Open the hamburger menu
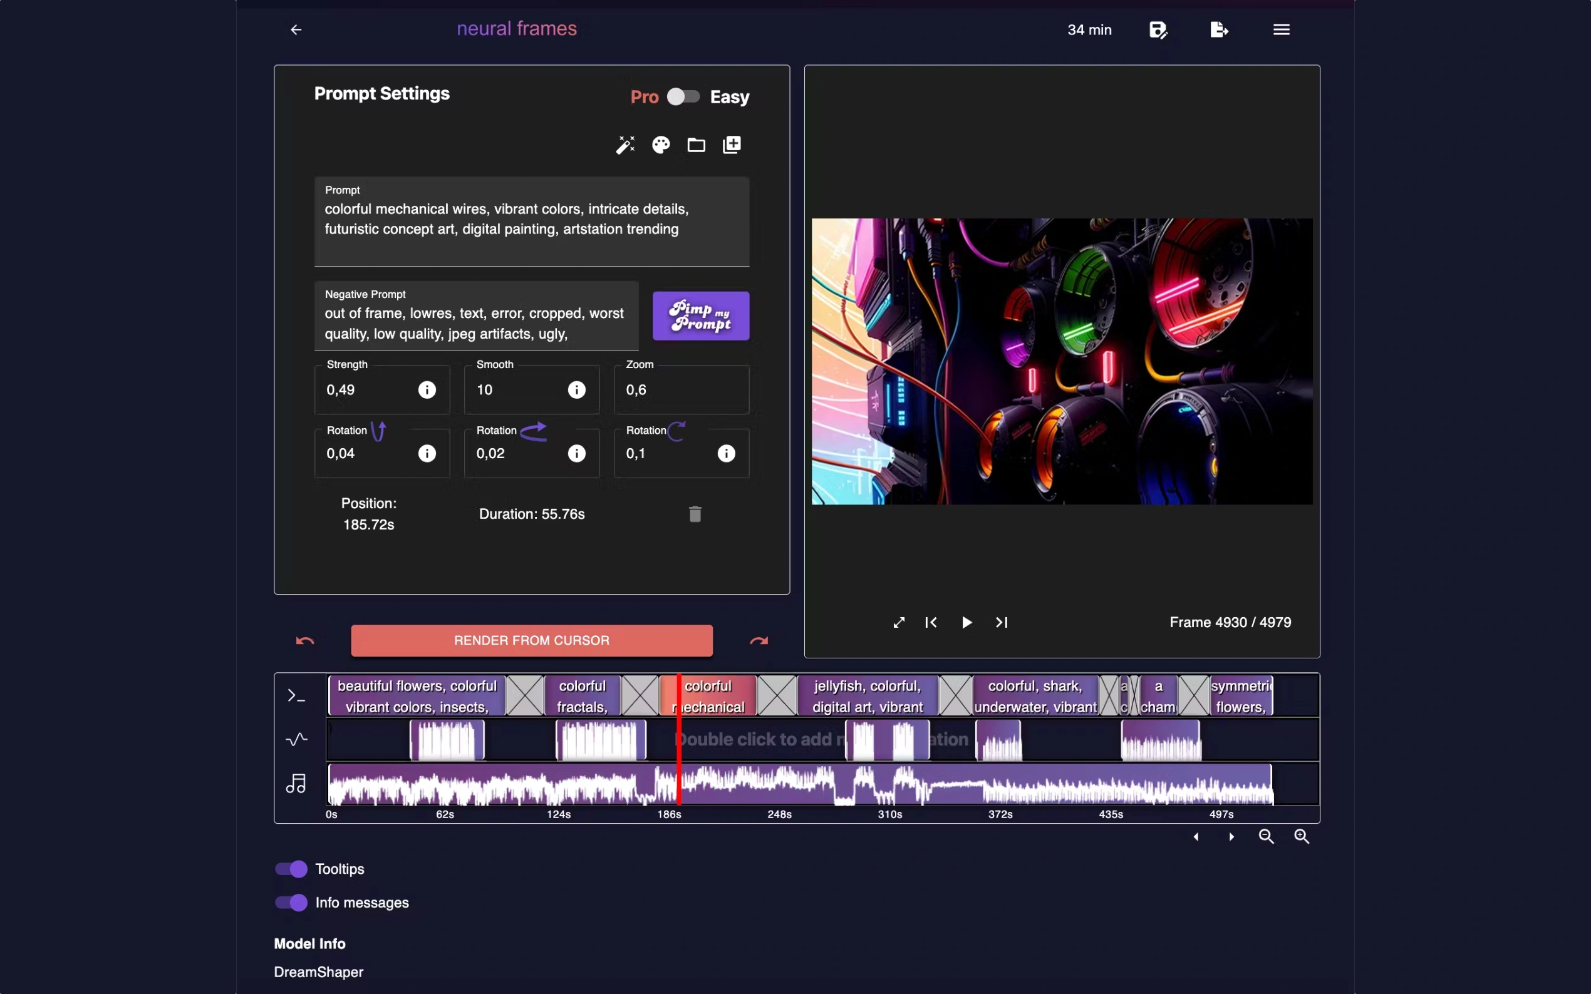 pyautogui.click(x=1280, y=29)
